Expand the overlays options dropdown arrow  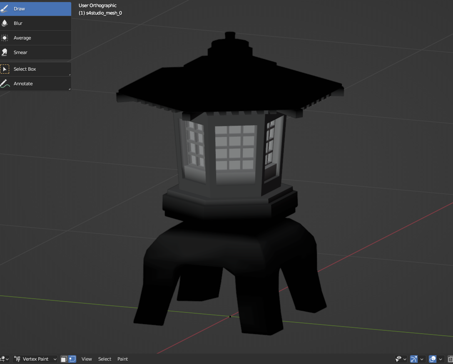(x=441, y=359)
